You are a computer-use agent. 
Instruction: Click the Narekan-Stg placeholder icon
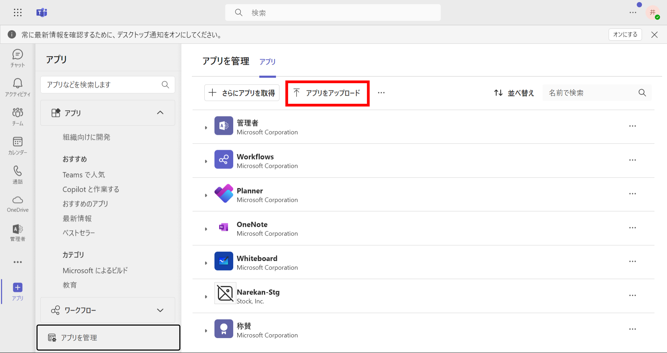[225, 293]
